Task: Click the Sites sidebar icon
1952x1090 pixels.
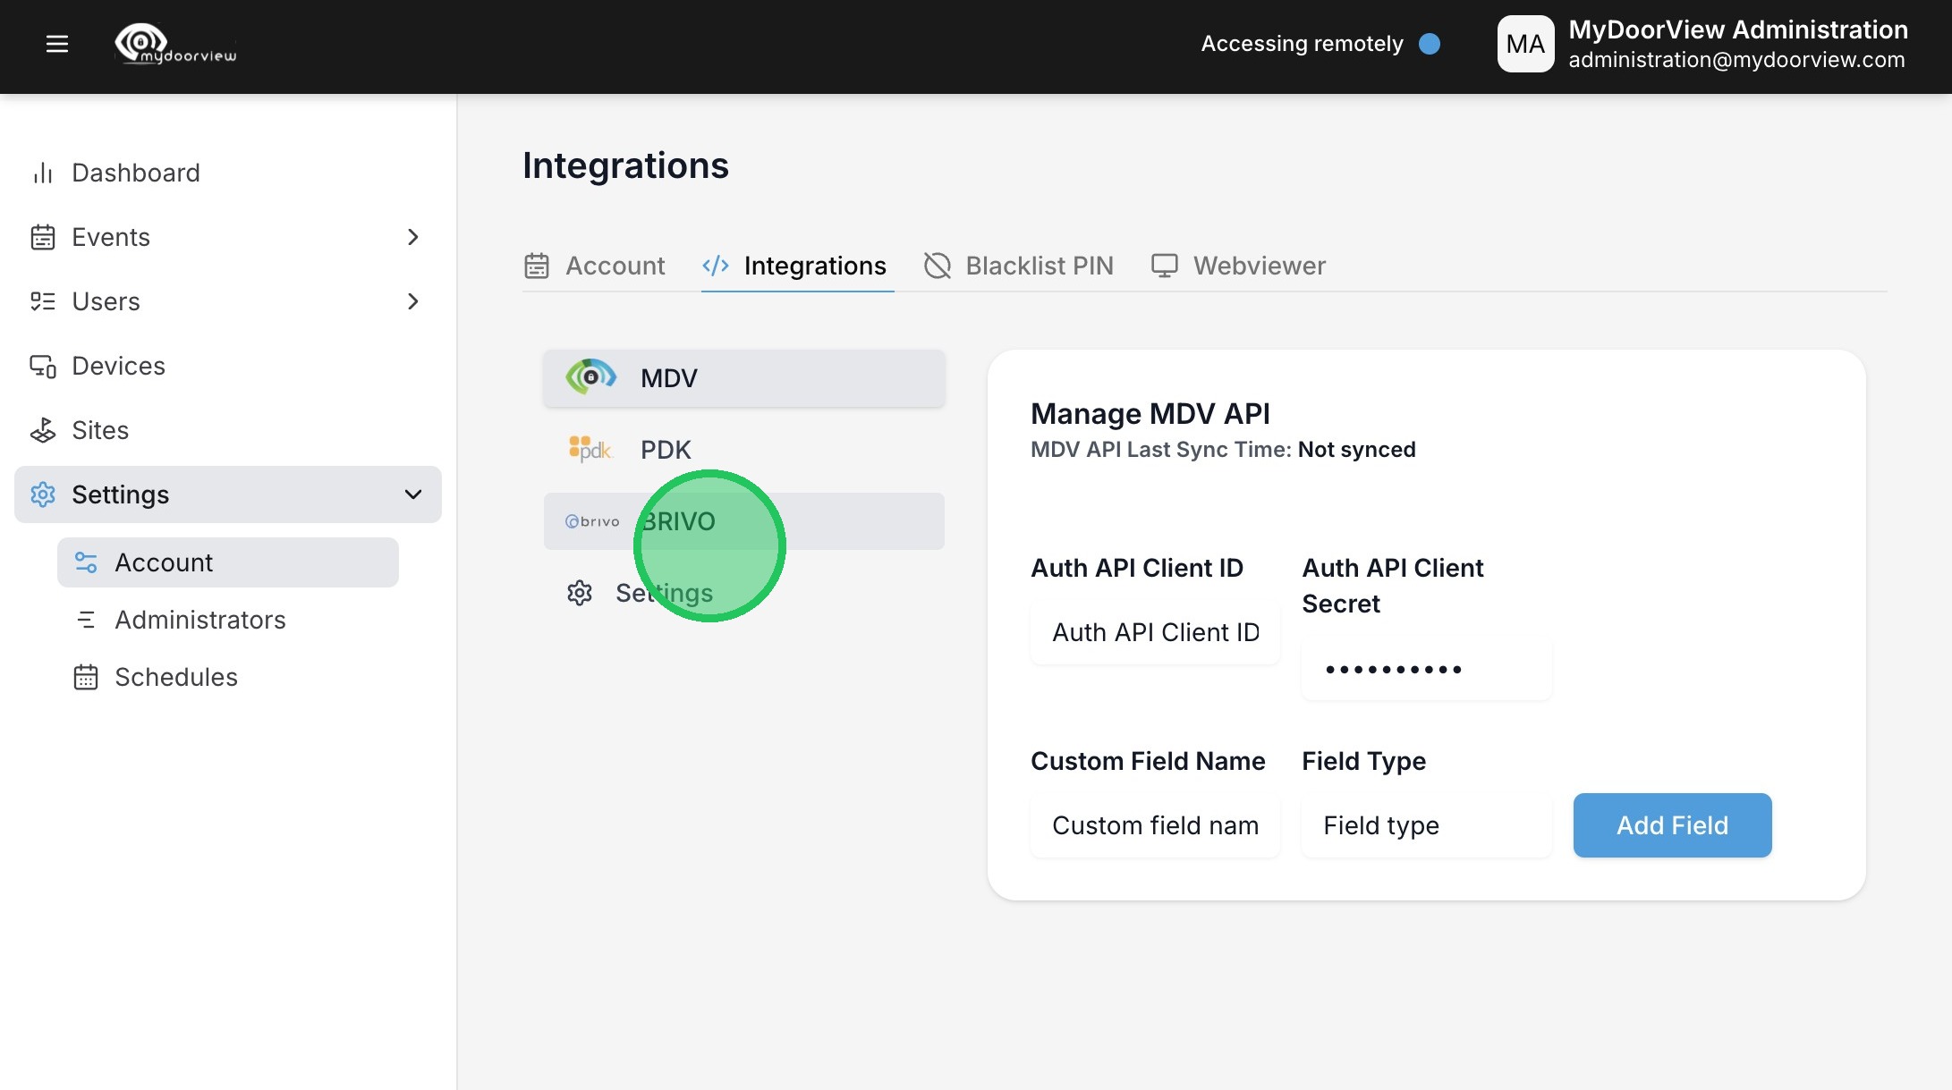Action: (42, 430)
